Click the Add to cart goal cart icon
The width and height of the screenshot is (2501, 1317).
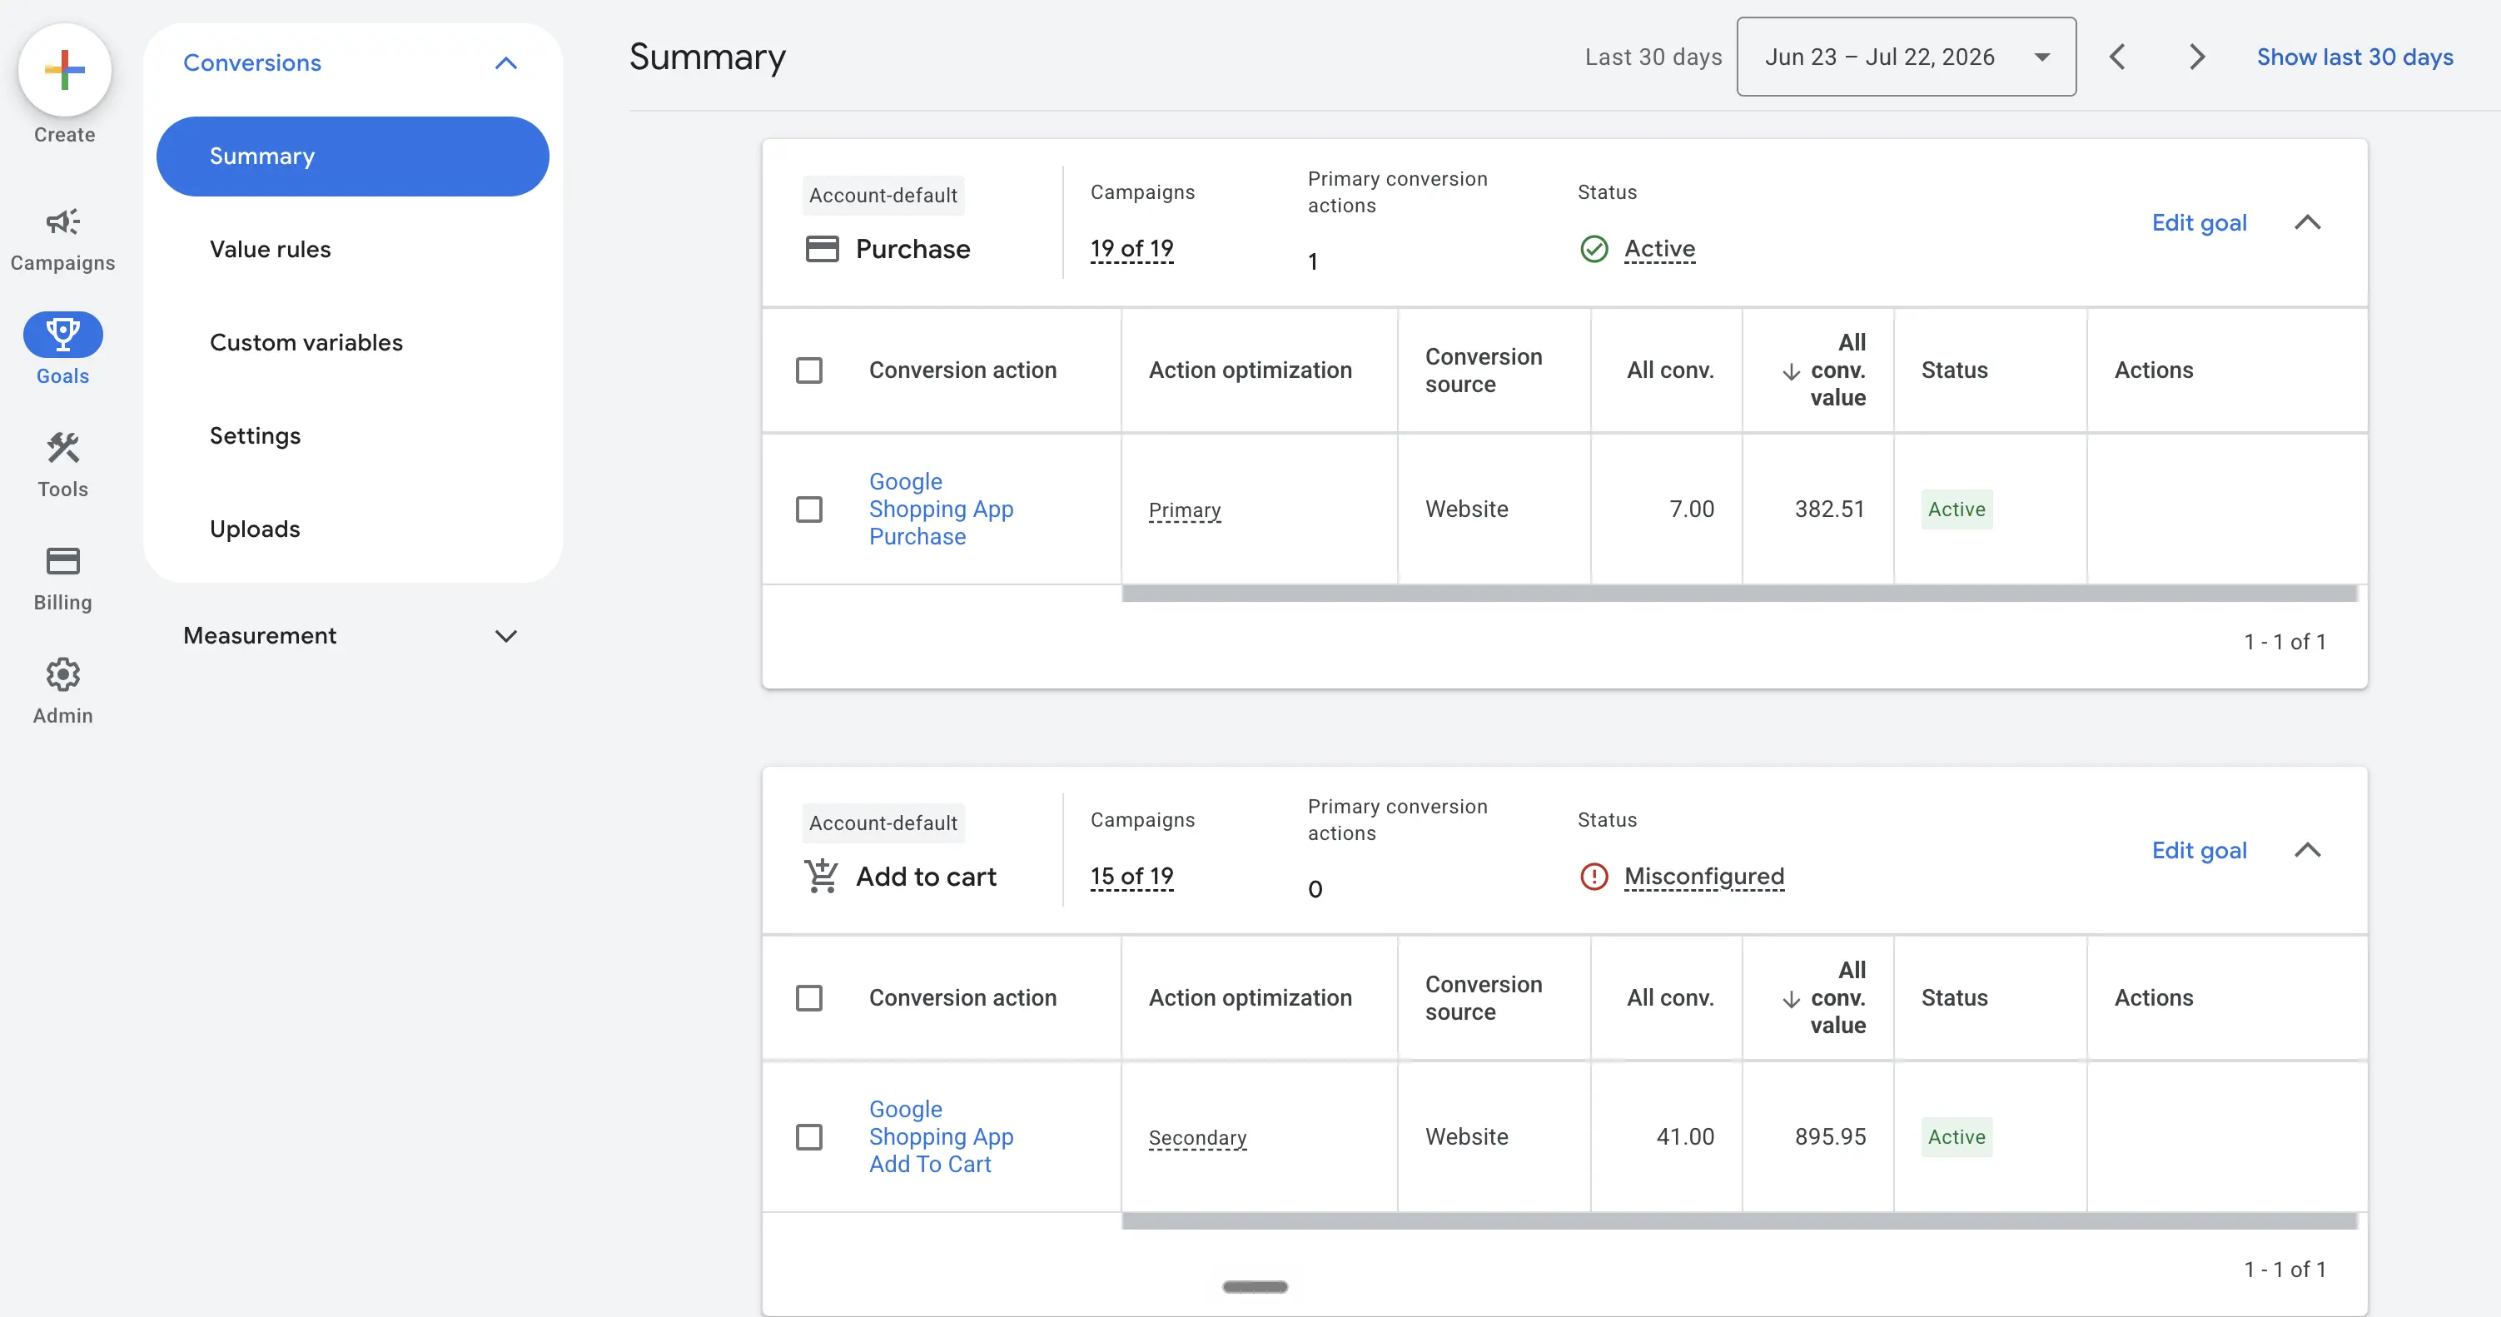point(822,876)
